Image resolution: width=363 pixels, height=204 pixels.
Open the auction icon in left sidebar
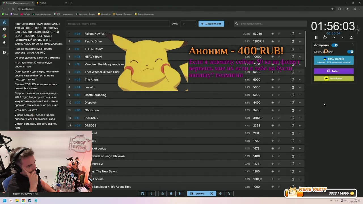tap(4, 22)
